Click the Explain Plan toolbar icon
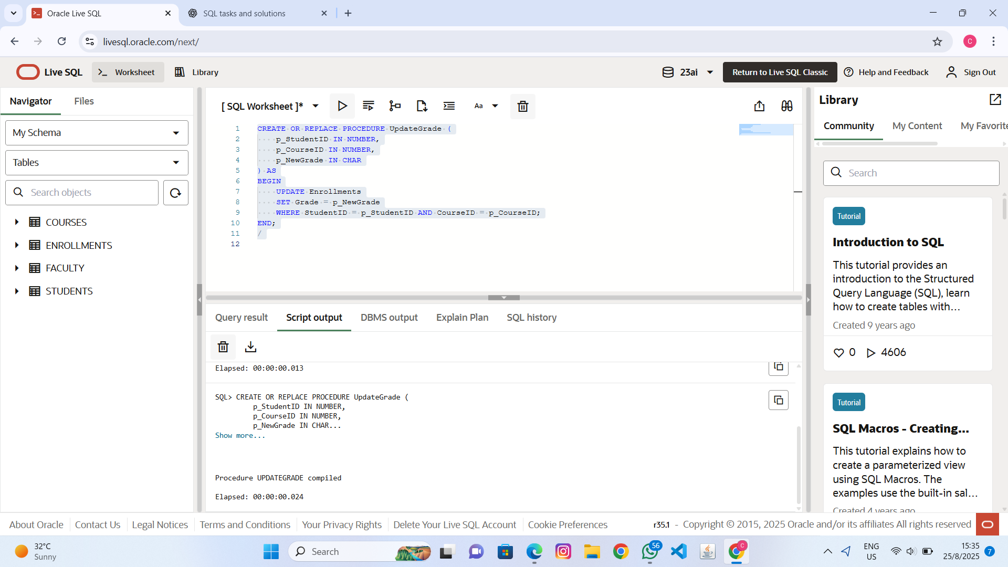 [x=395, y=106]
